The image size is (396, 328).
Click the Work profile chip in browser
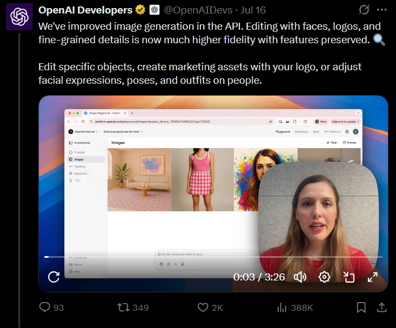pos(321,122)
